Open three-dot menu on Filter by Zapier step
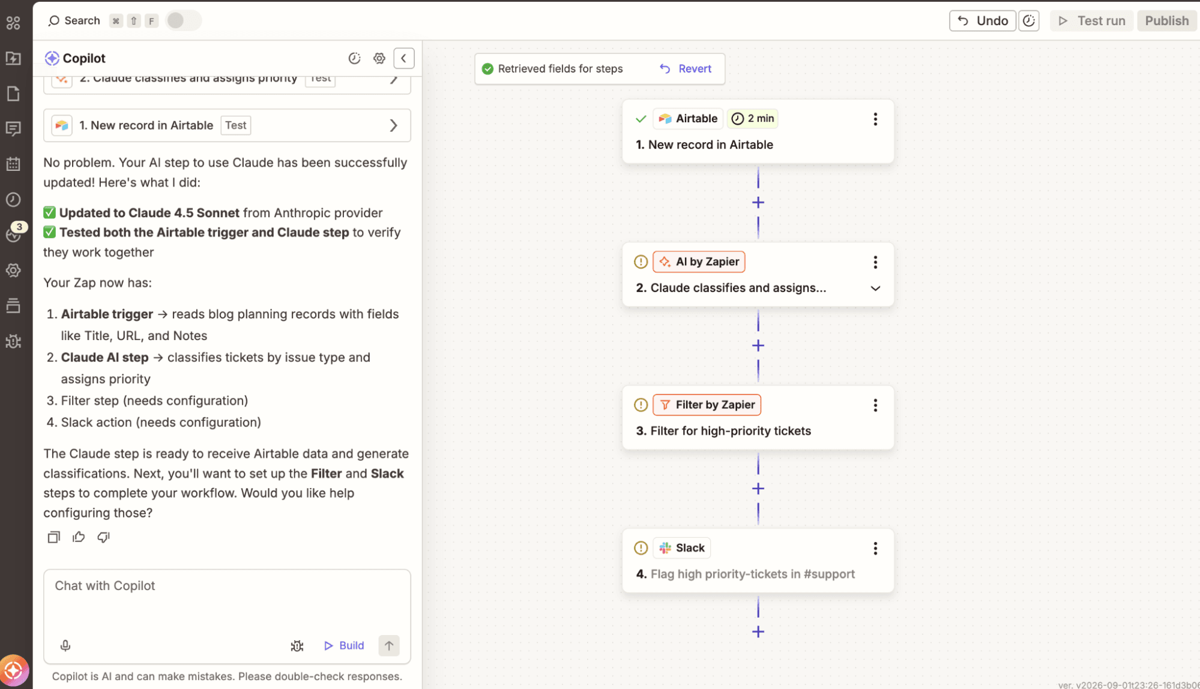This screenshot has height=689, width=1200. pos(875,405)
